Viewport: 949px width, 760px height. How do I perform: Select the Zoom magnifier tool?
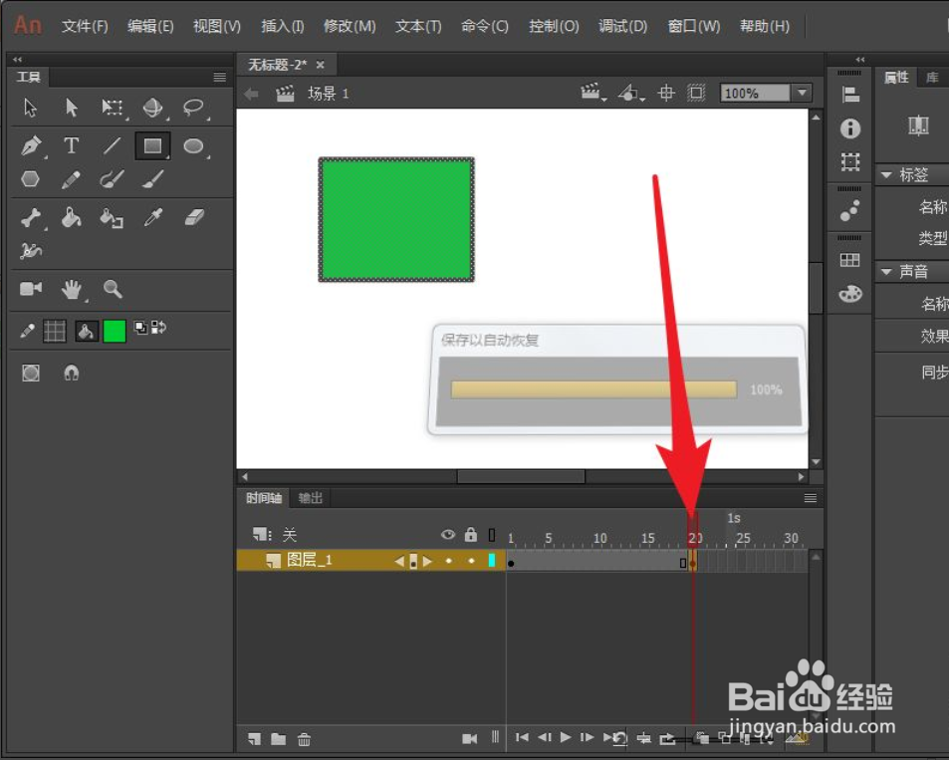click(113, 289)
